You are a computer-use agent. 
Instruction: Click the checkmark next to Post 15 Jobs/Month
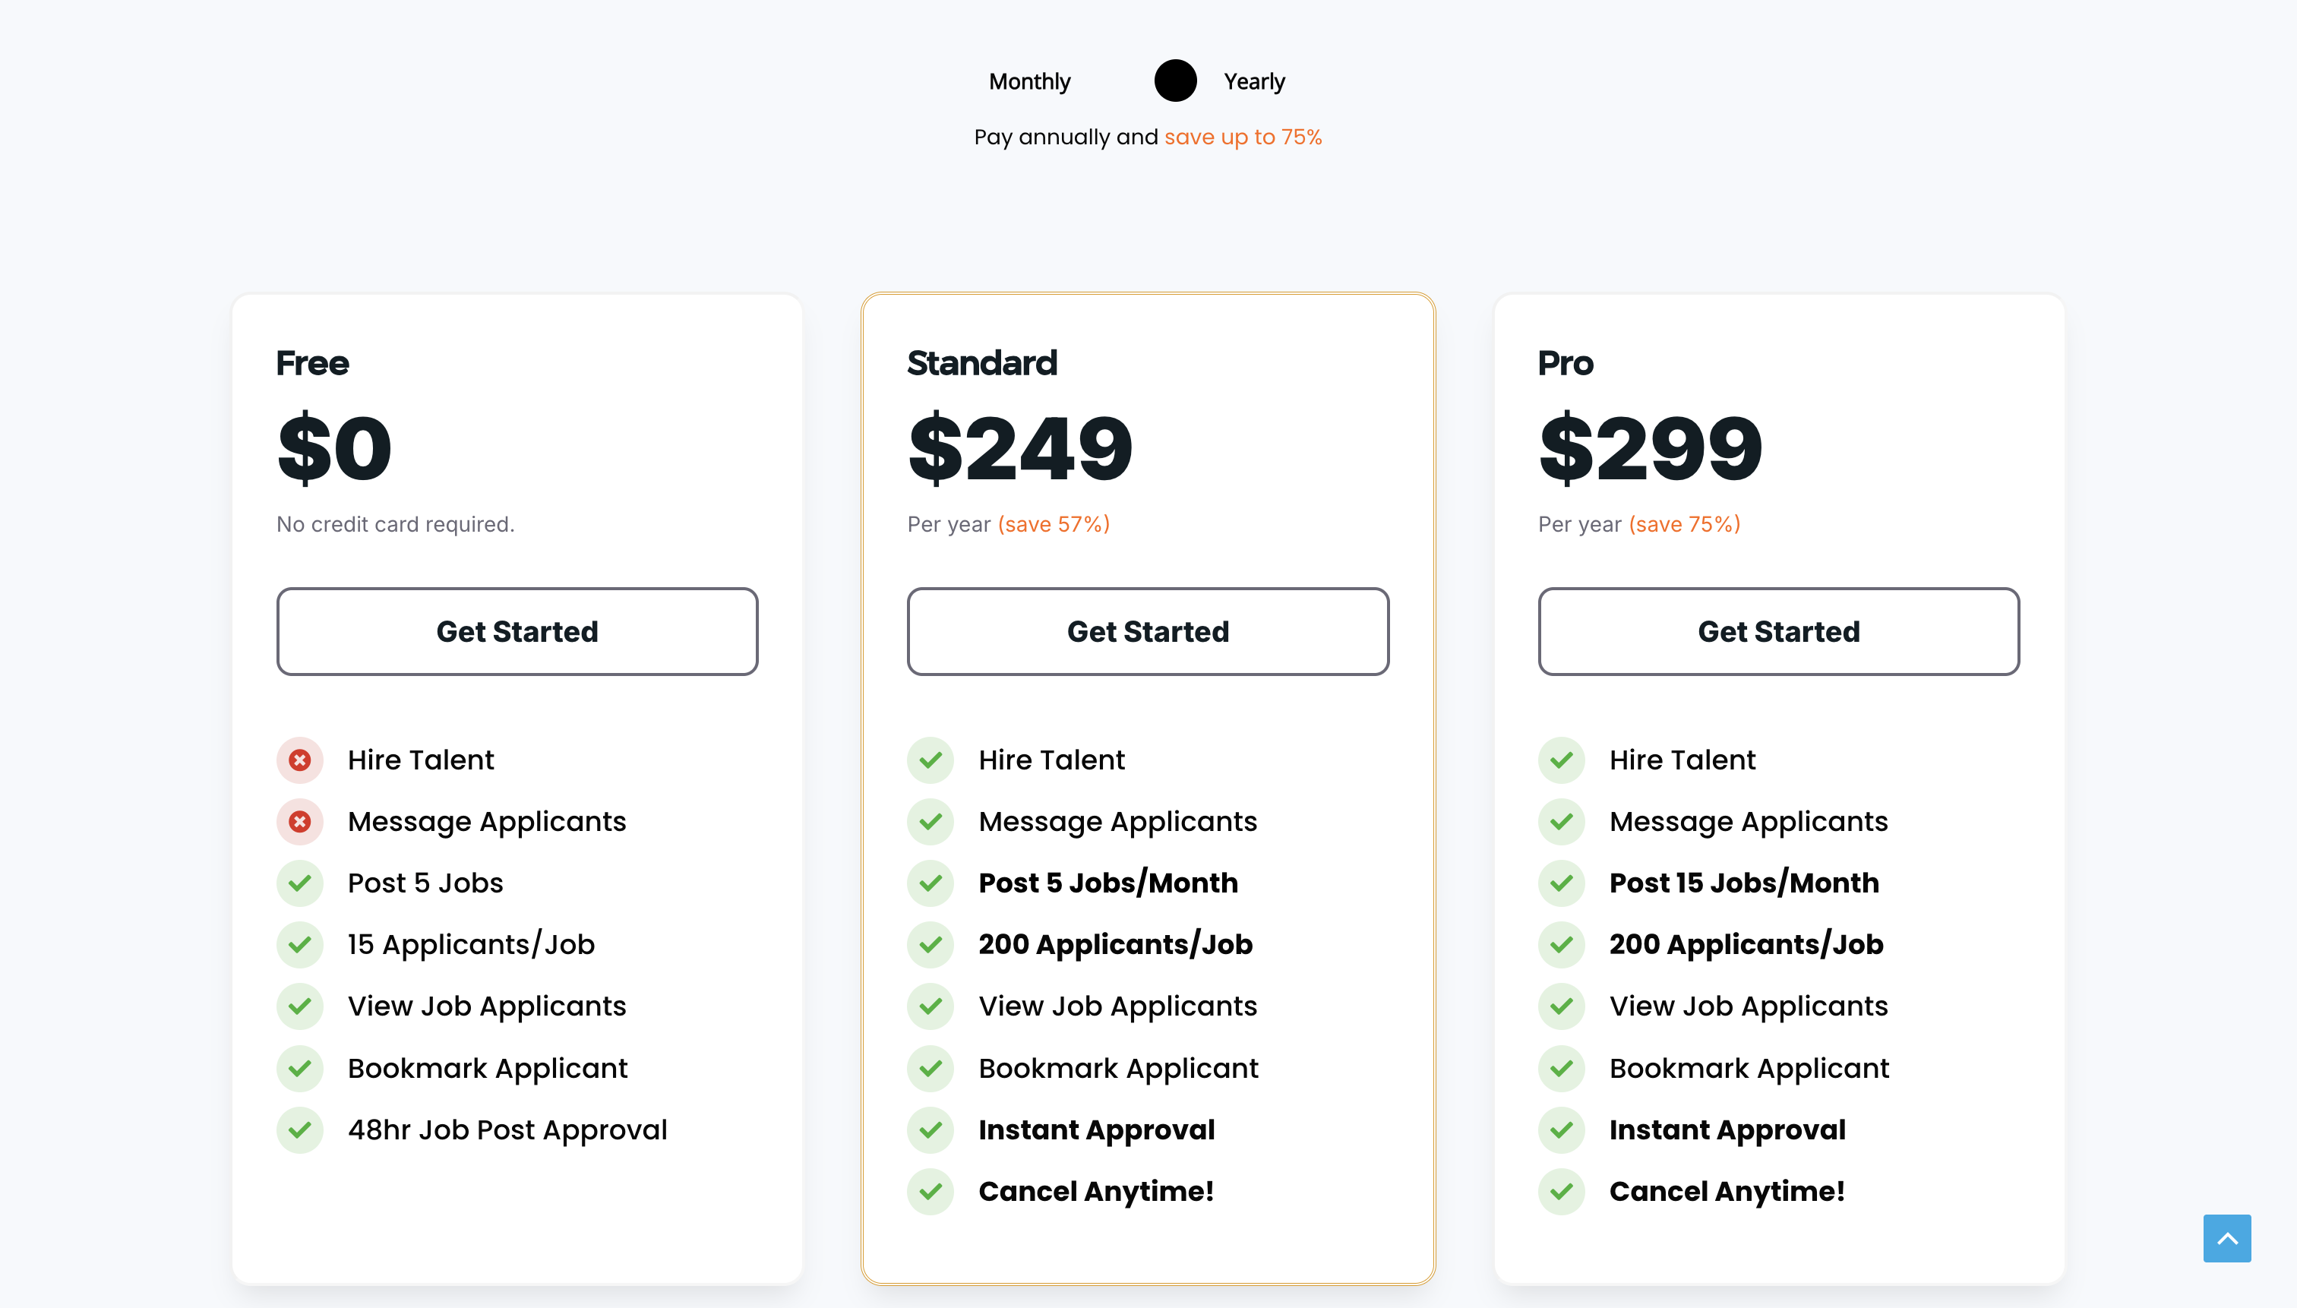1561,883
